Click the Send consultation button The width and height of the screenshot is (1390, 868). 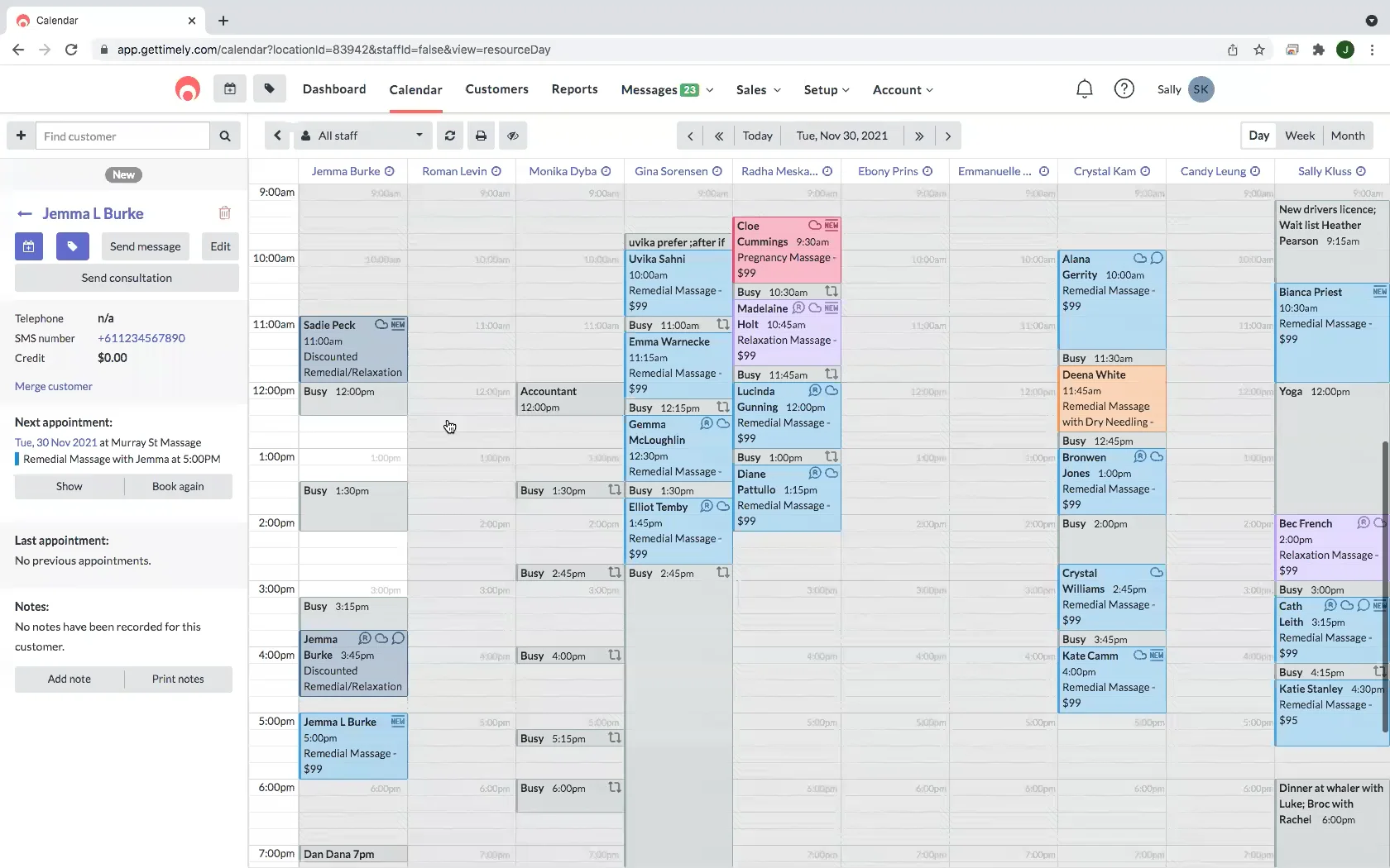point(127,278)
